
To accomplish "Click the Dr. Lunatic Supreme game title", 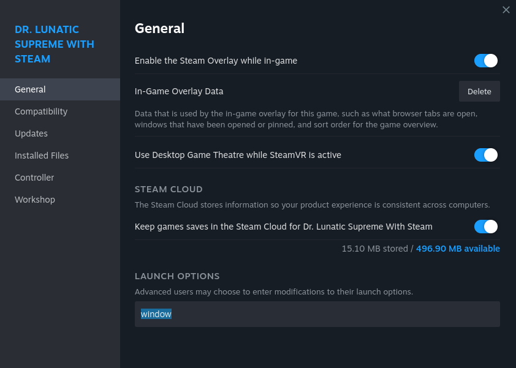I will (x=55, y=44).
